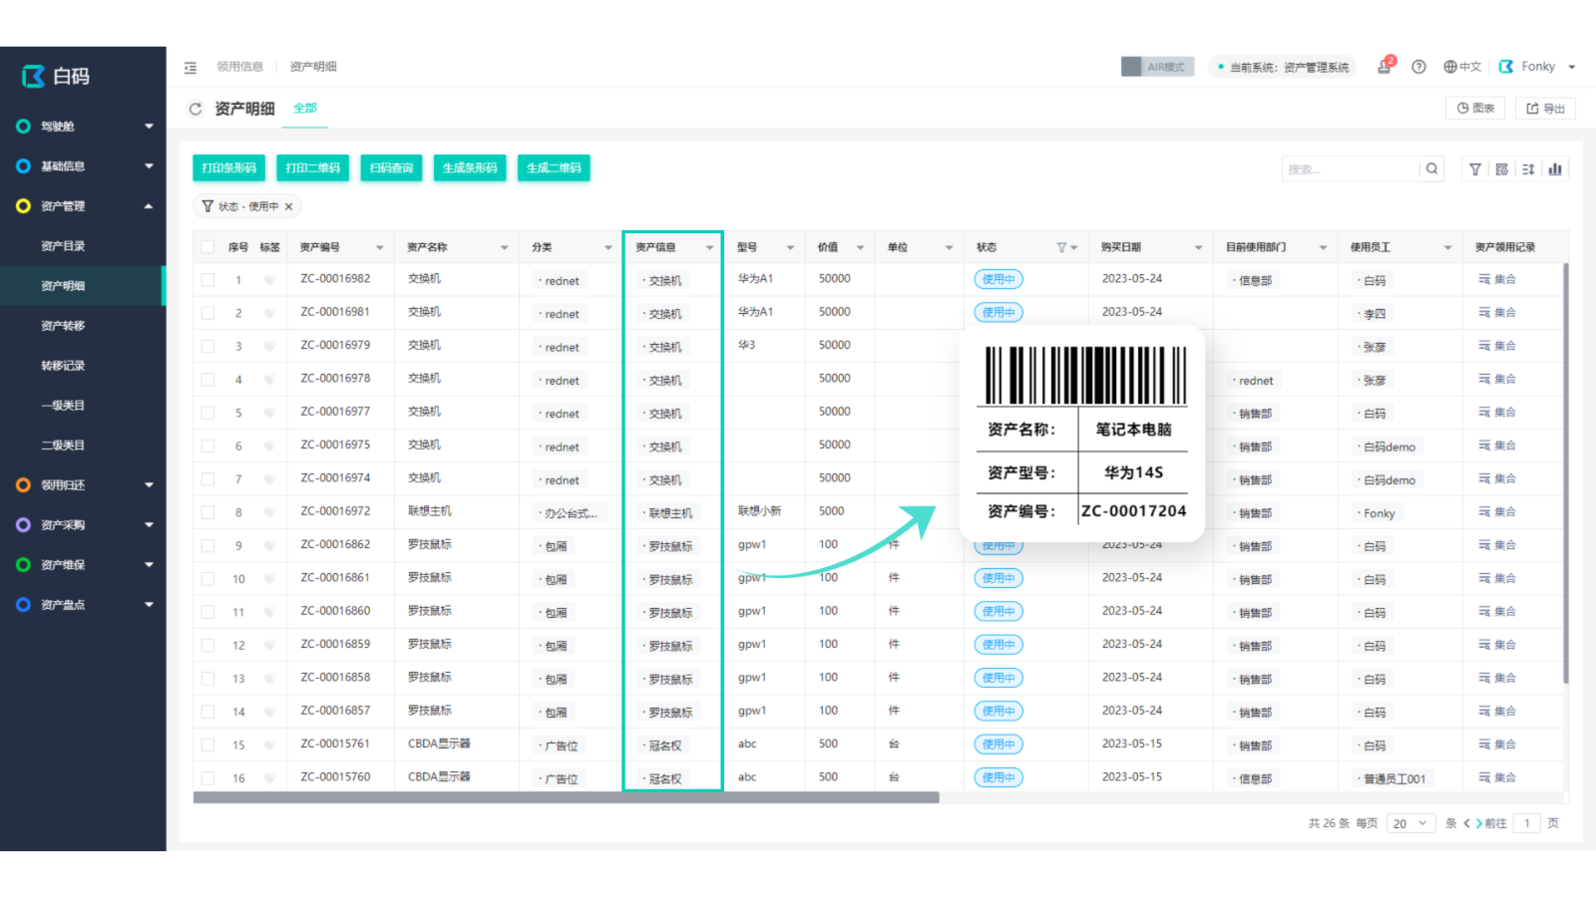Click the tag heart icon in row 1
This screenshot has height=897, width=1596.
pos(269,280)
